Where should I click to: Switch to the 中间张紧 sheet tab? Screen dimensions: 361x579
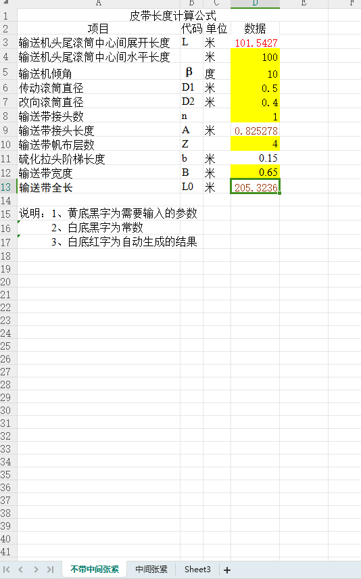(151, 570)
